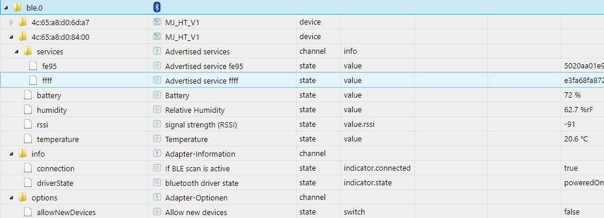The width and height of the screenshot is (604, 218).
Task: Select the connection state item
Action: (x=56, y=168)
